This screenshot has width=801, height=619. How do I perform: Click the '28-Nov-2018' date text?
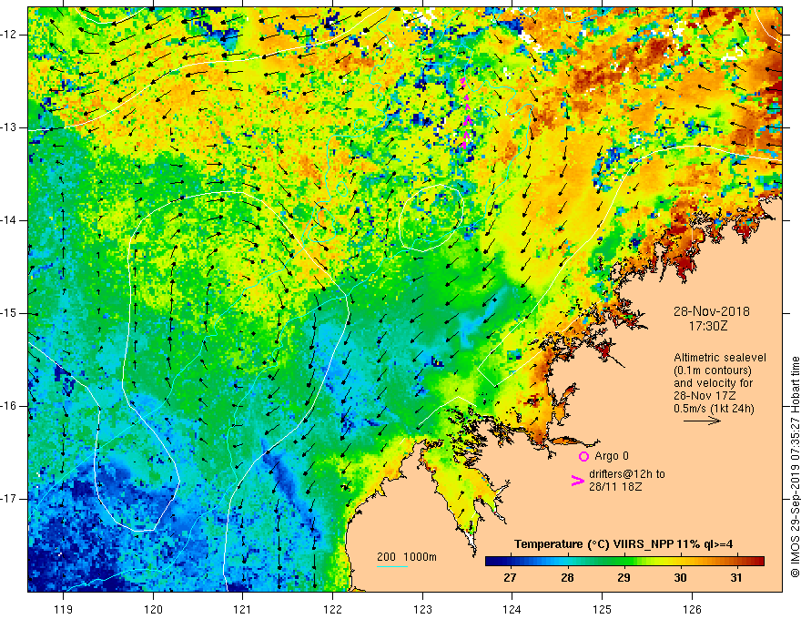coord(711,311)
